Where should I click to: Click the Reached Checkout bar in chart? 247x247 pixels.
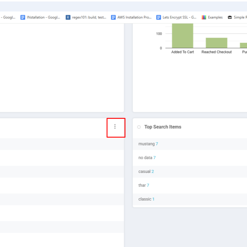pyautogui.click(x=216, y=43)
